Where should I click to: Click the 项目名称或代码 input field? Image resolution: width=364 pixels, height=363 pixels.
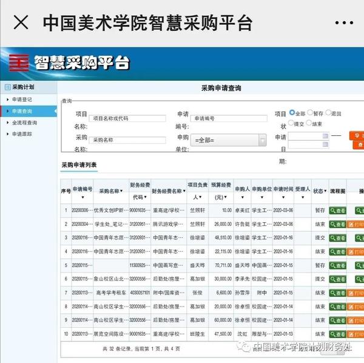coord(127,118)
